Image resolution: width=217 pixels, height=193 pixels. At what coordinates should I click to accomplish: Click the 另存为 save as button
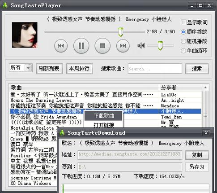pyautogui.click(x=197, y=167)
